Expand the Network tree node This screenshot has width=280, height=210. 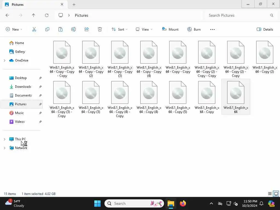[x=5, y=148]
